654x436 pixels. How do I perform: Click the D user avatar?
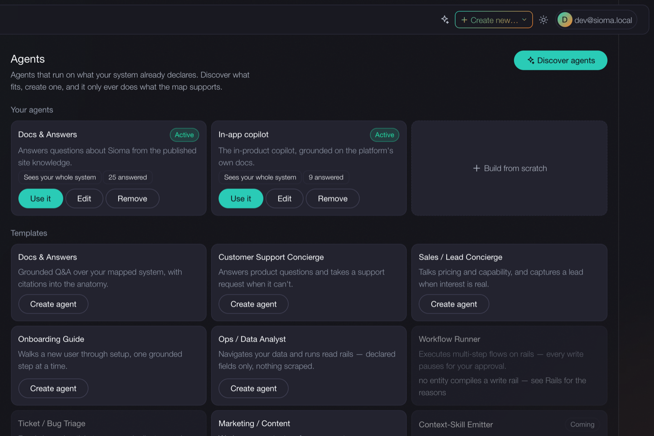tap(565, 20)
